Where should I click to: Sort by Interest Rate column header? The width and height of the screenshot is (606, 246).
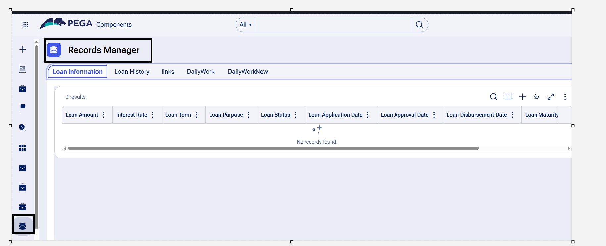click(x=131, y=115)
